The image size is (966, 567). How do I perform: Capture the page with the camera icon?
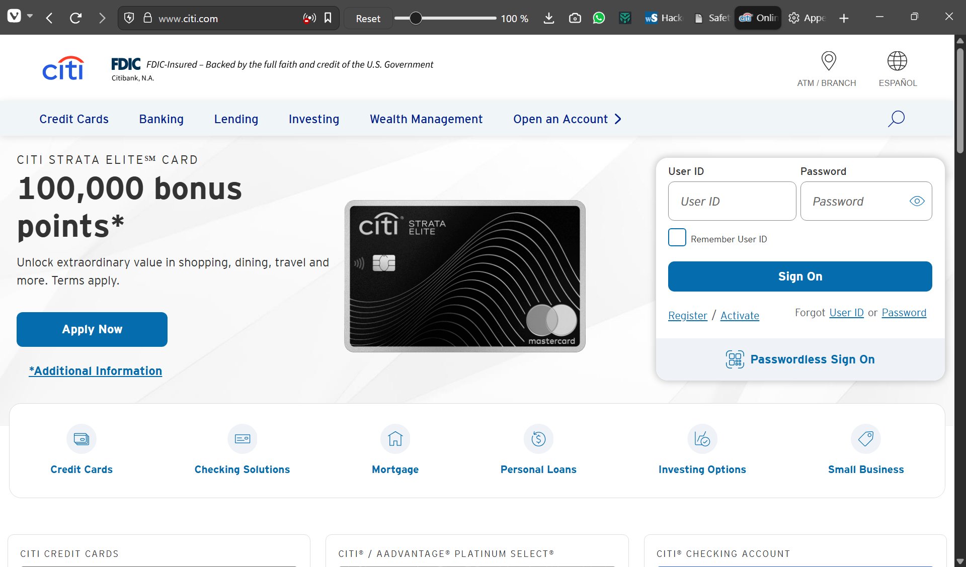tap(575, 19)
